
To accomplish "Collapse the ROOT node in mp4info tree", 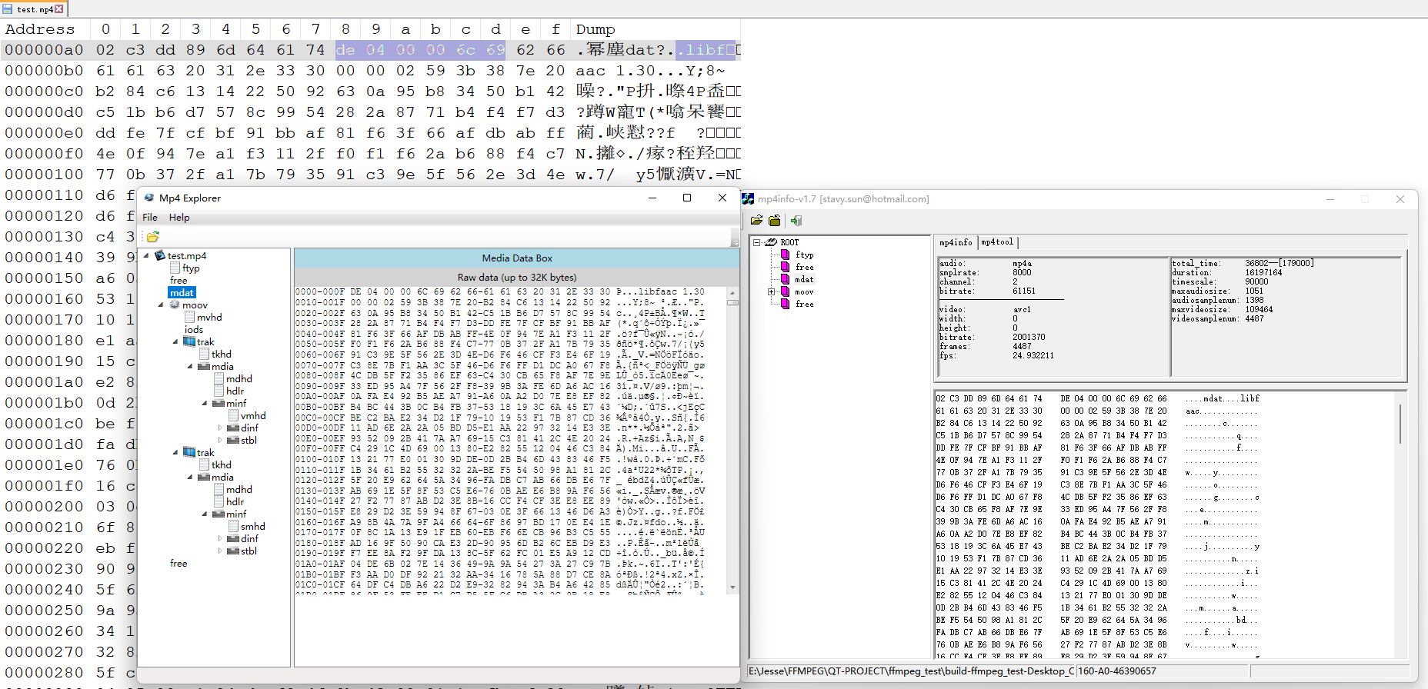I will click(756, 242).
